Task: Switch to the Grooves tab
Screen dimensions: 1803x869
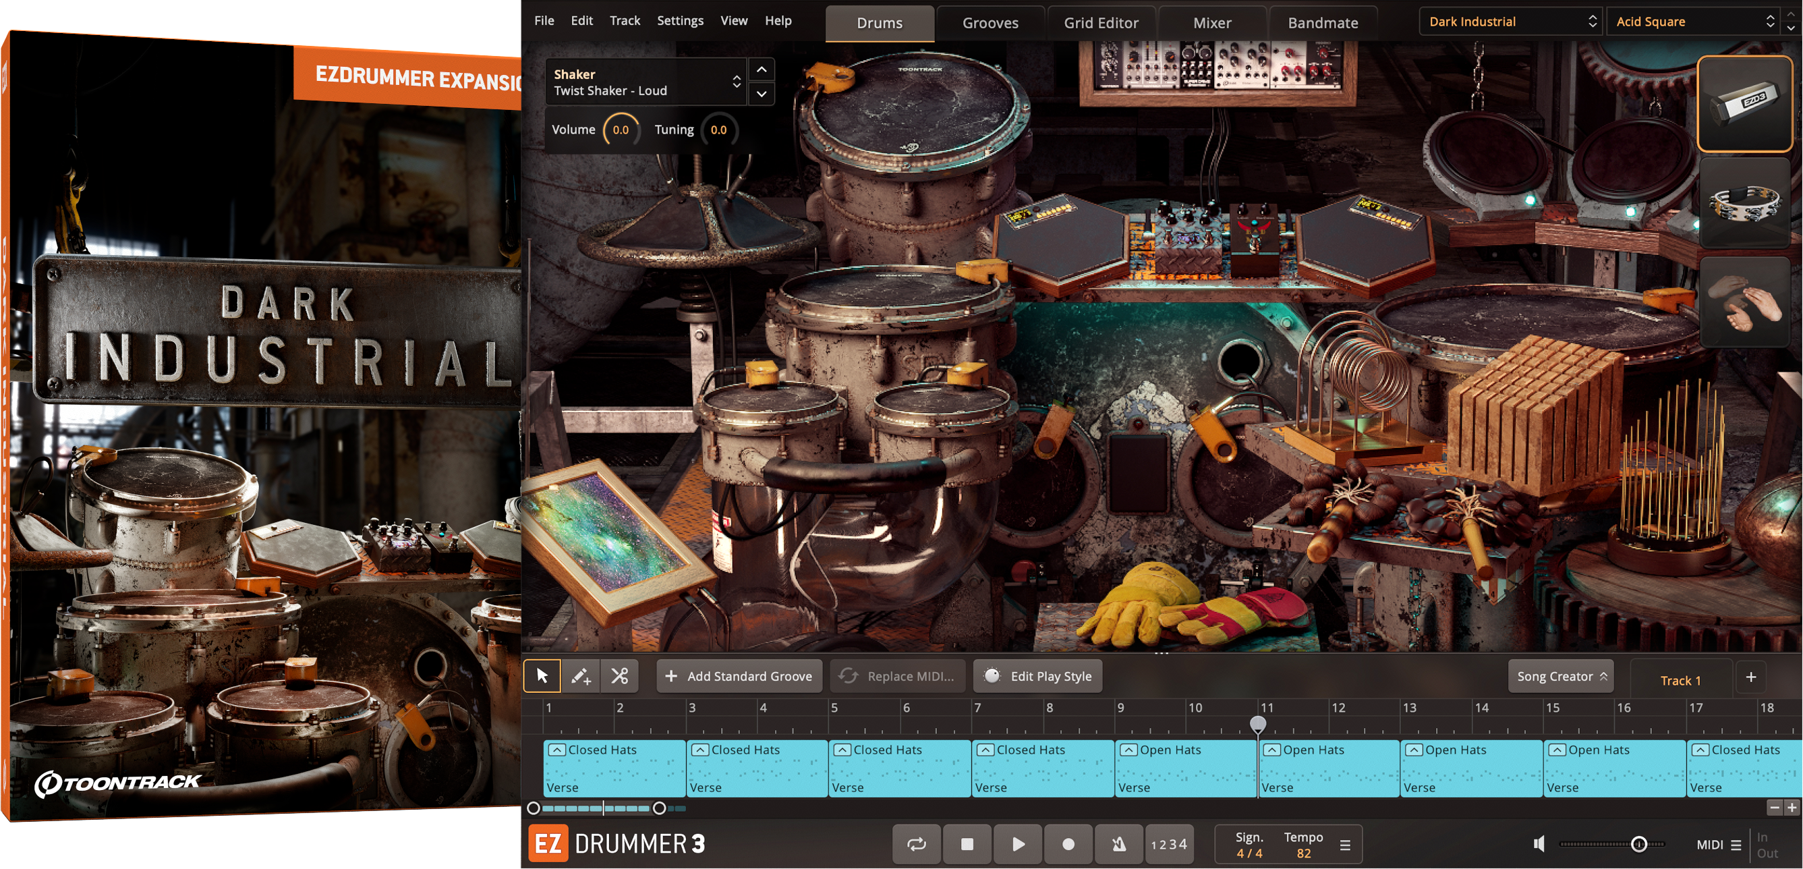Action: pos(990,23)
